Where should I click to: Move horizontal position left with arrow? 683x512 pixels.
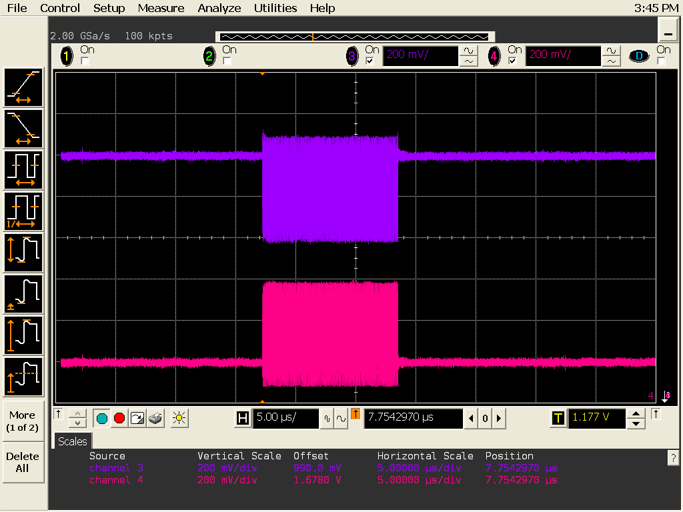(x=471, y=419)
